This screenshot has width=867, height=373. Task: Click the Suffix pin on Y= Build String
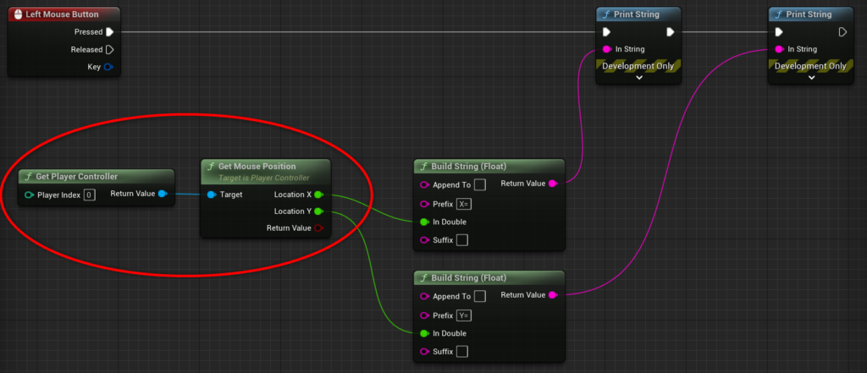pyautogui.click(x=425, y=352)
